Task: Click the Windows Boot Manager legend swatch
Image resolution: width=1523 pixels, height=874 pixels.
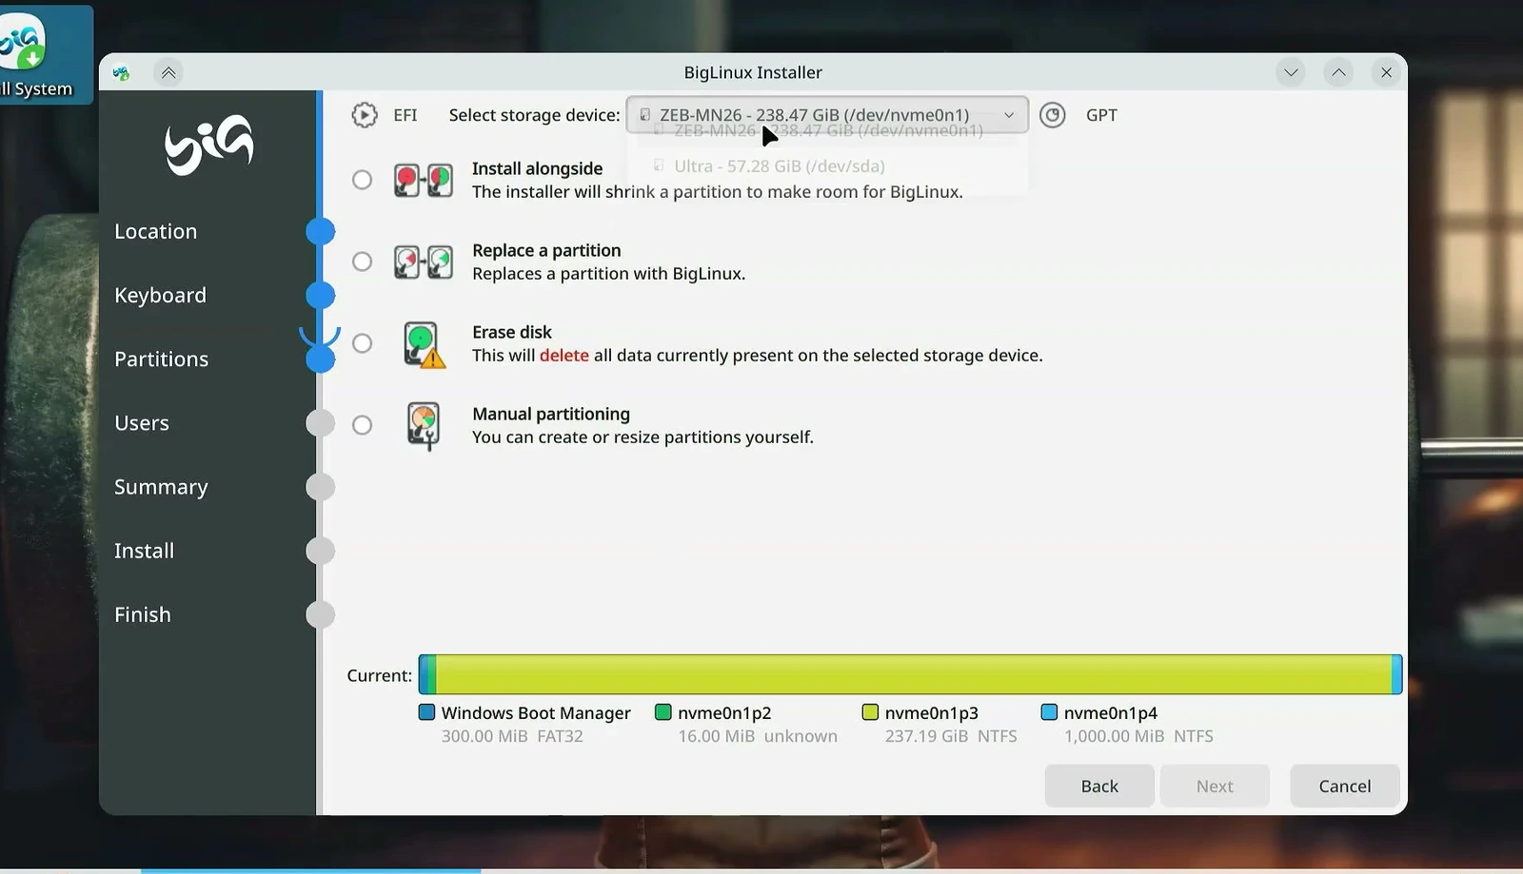Action: pyautogui.click(x=426, y=712)
